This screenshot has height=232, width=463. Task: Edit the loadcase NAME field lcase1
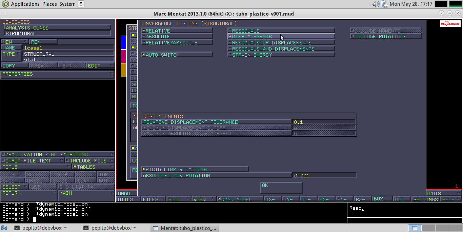[x=68, y=48]
